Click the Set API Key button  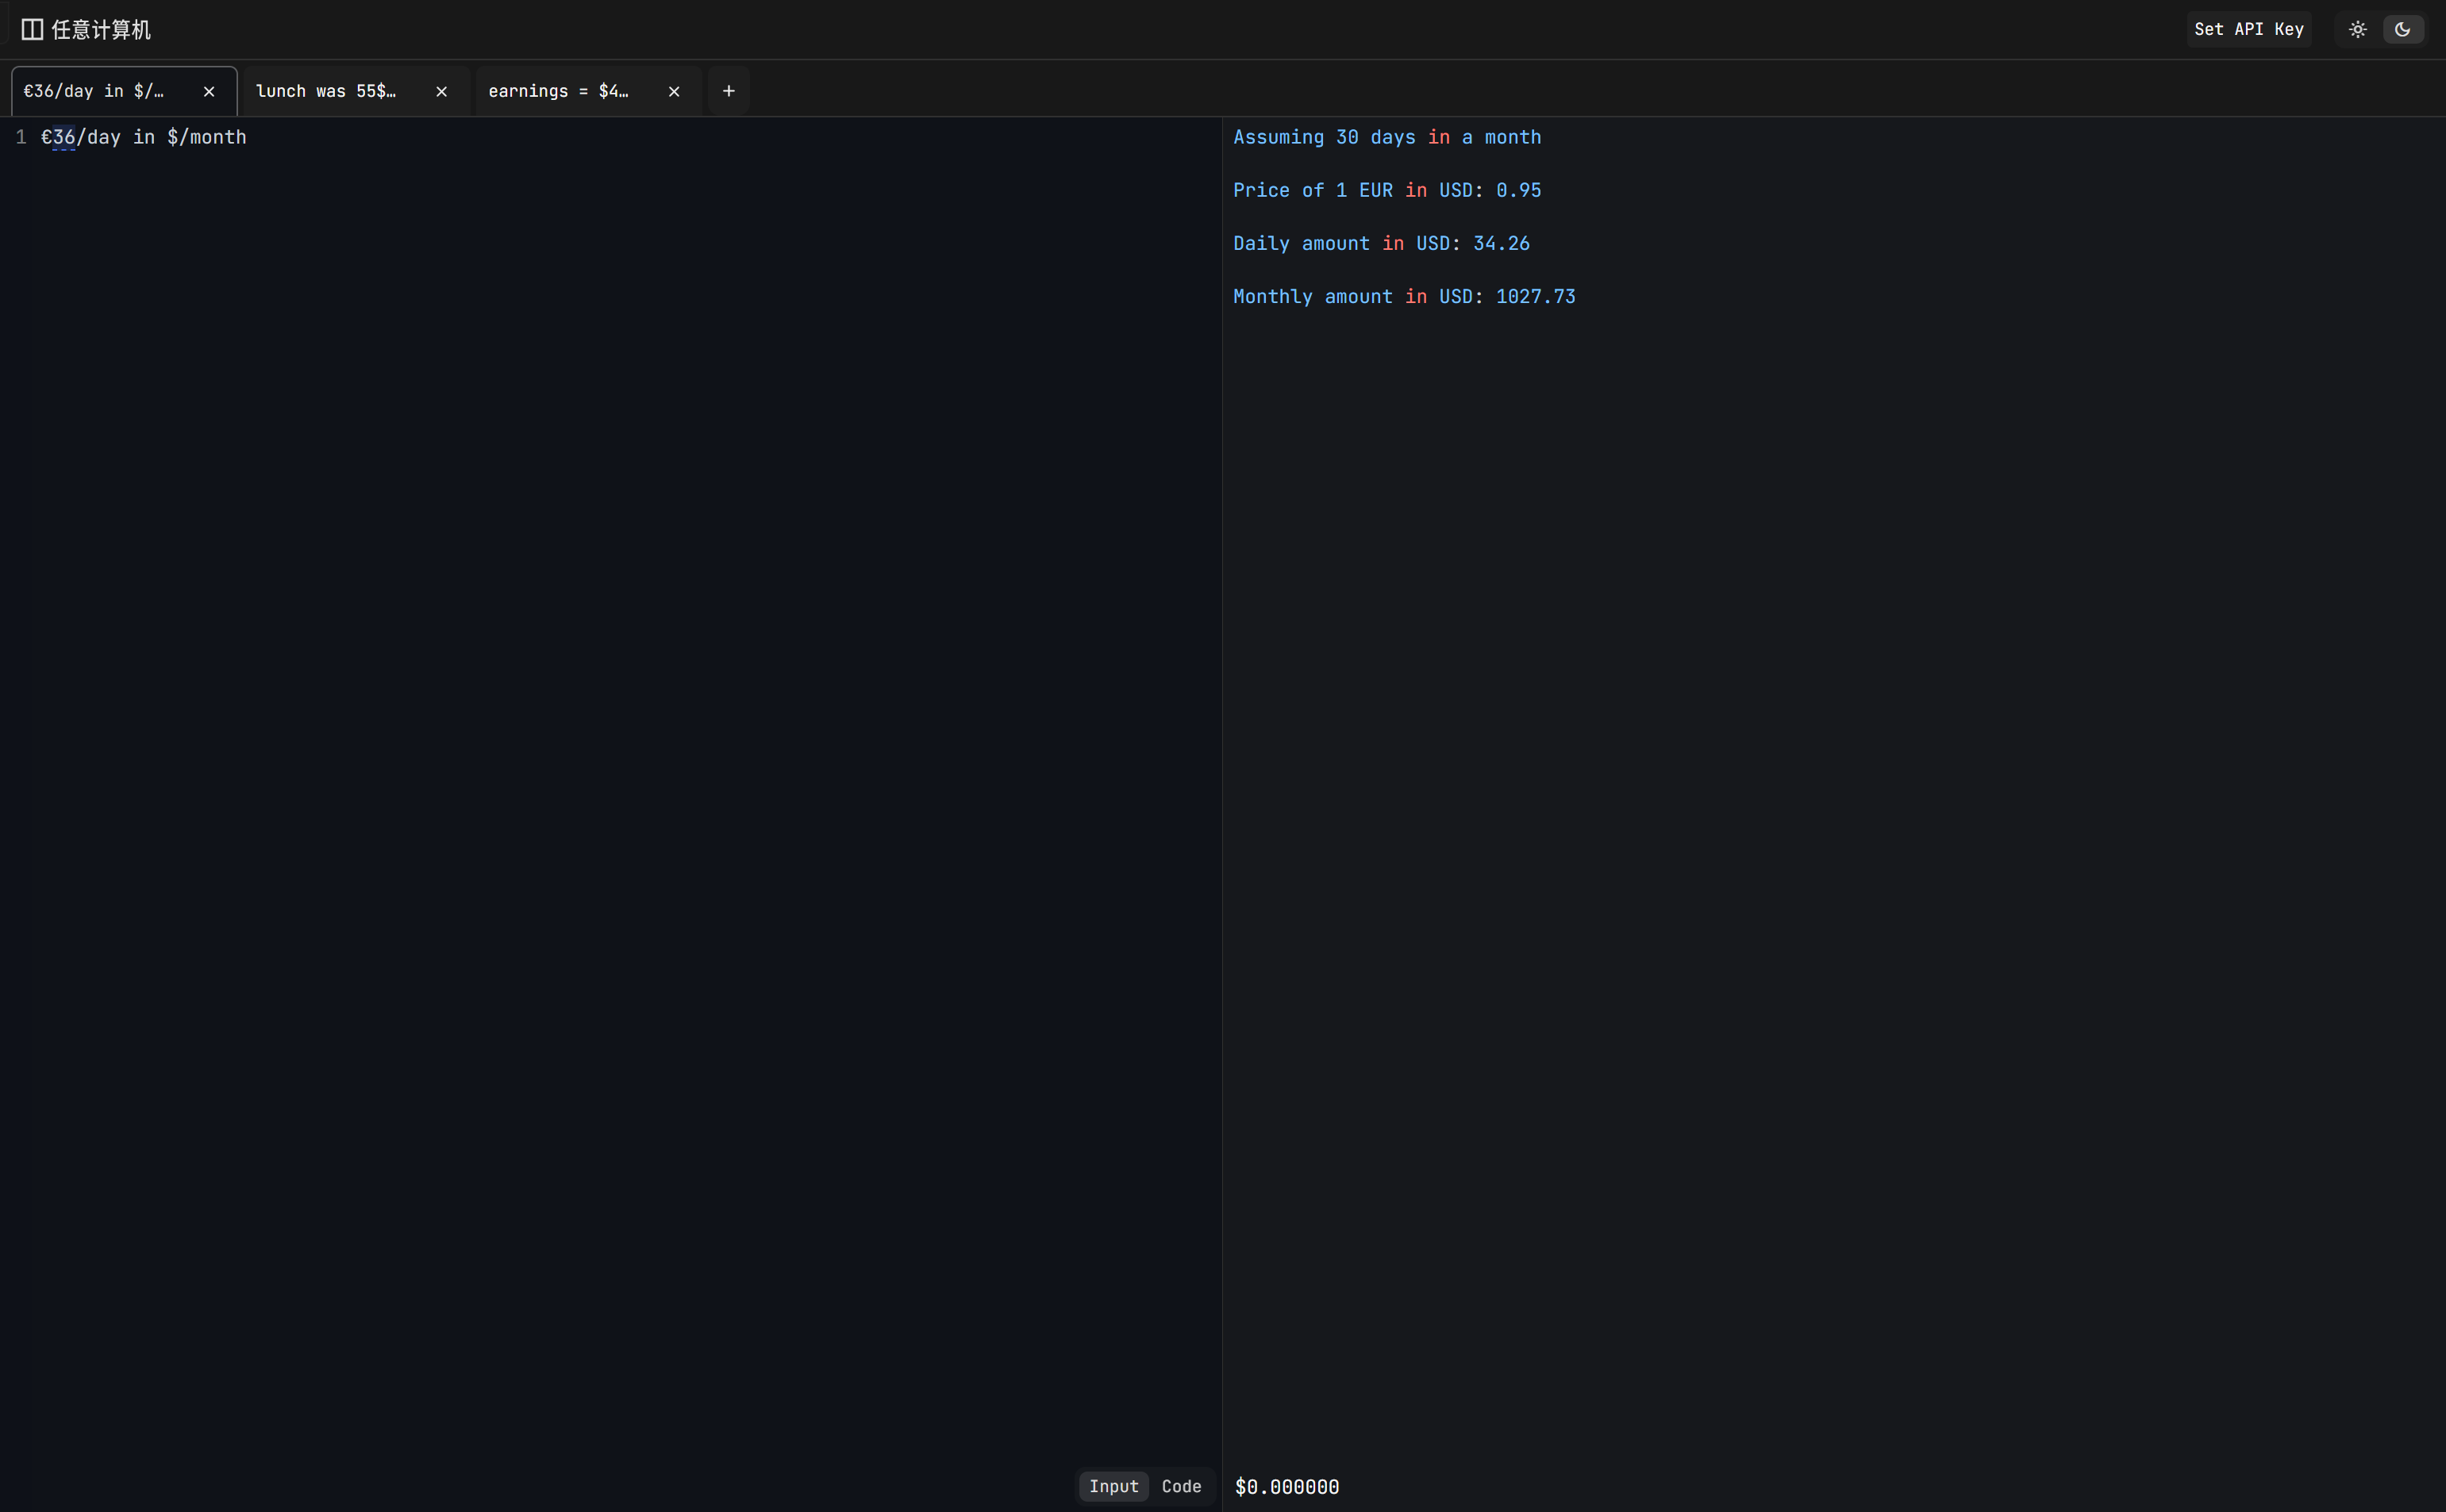(2248, 30)
